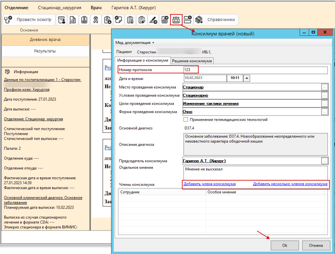Screen dimensions: 335x254
Task: Click Провести осмотр button label
Action: (x=34, y=20)
